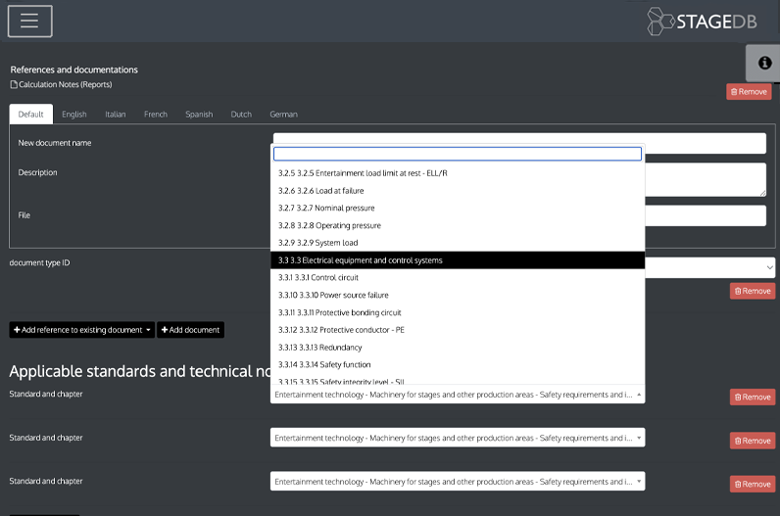Click the Calculation Notes document icon
The height and width of the screenshot is (516, 780).
pyautogui.click(x=14, y=85)
